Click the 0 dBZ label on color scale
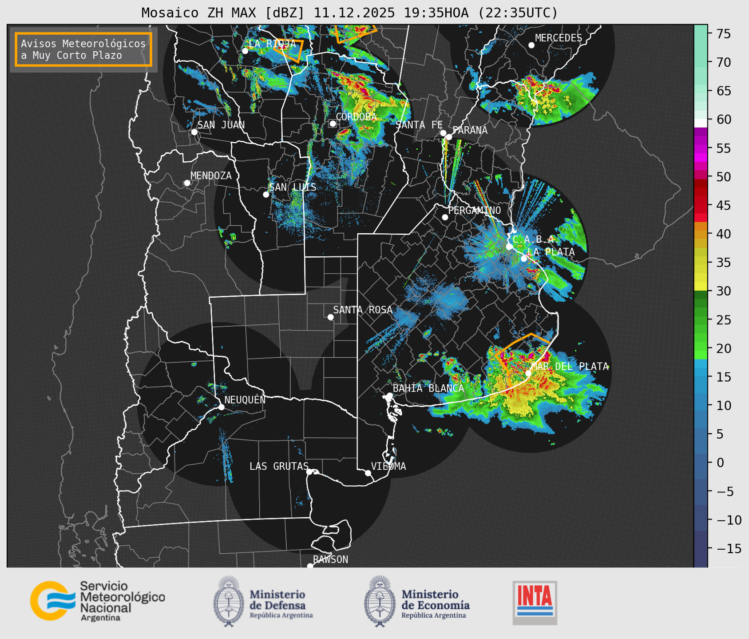Image resolution: width=749 pixels, height=639 pixels. (x=720, y=463)
